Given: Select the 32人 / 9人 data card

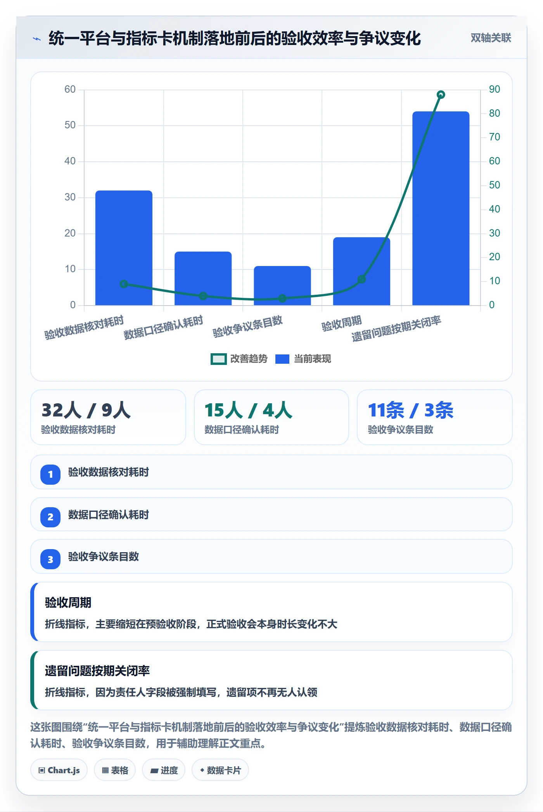Looking at the screenshot, I should [x=108, y=417].
